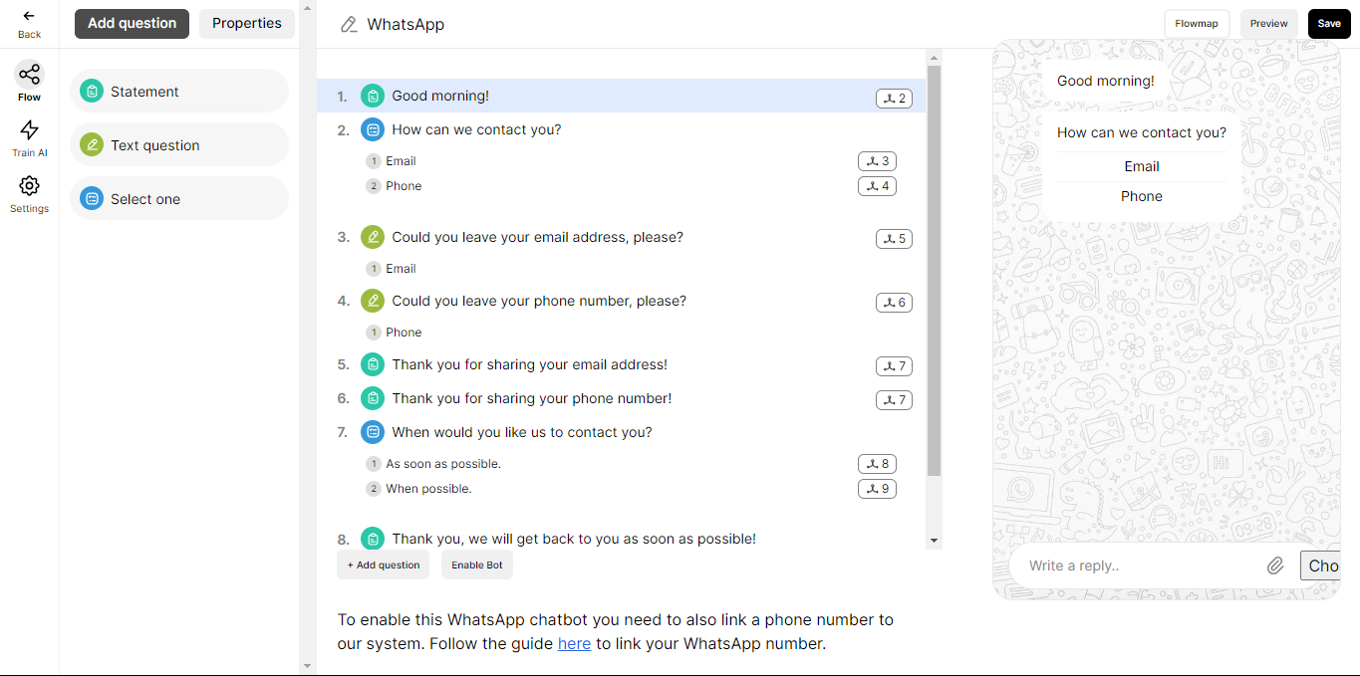
Task: Open the Flow sidebar icon
Action: click(29, 74)
